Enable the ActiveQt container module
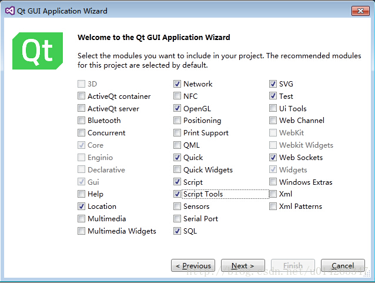This screenshot has width=375, height=283. coord(81,96)
